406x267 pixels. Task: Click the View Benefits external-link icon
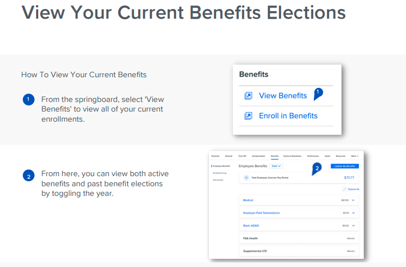pos(248,96)
